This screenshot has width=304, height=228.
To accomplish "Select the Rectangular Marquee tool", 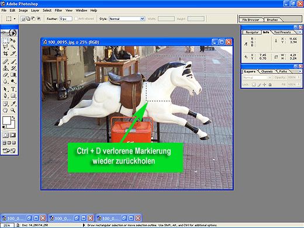I will pos(5,40).
